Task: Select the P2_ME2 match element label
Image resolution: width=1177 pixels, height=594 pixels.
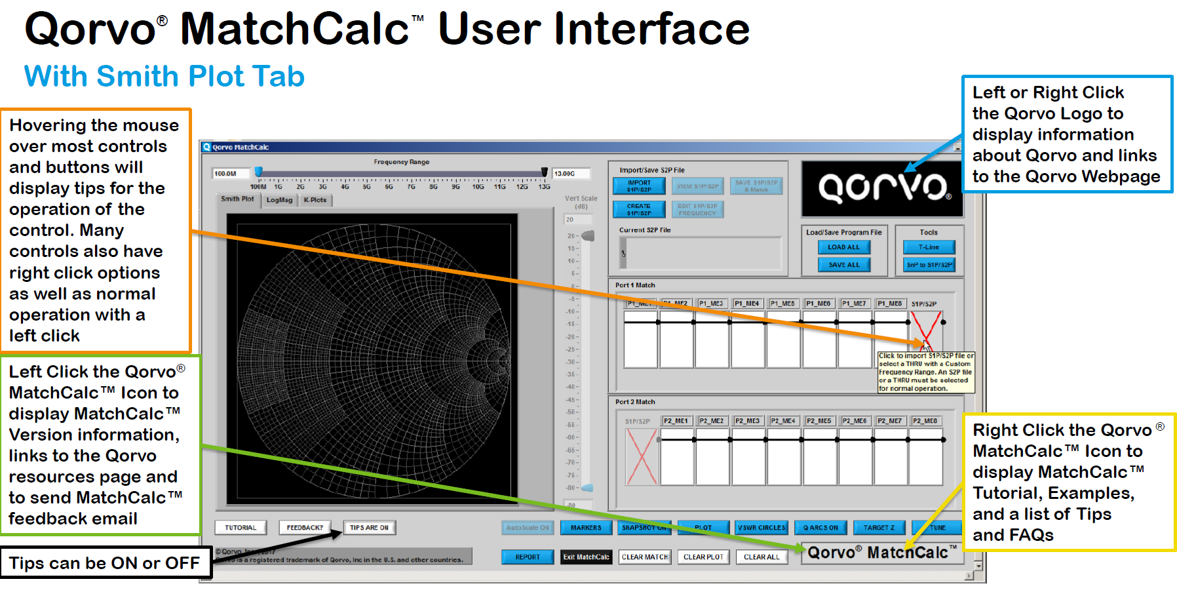Action: tap(712, 421)
